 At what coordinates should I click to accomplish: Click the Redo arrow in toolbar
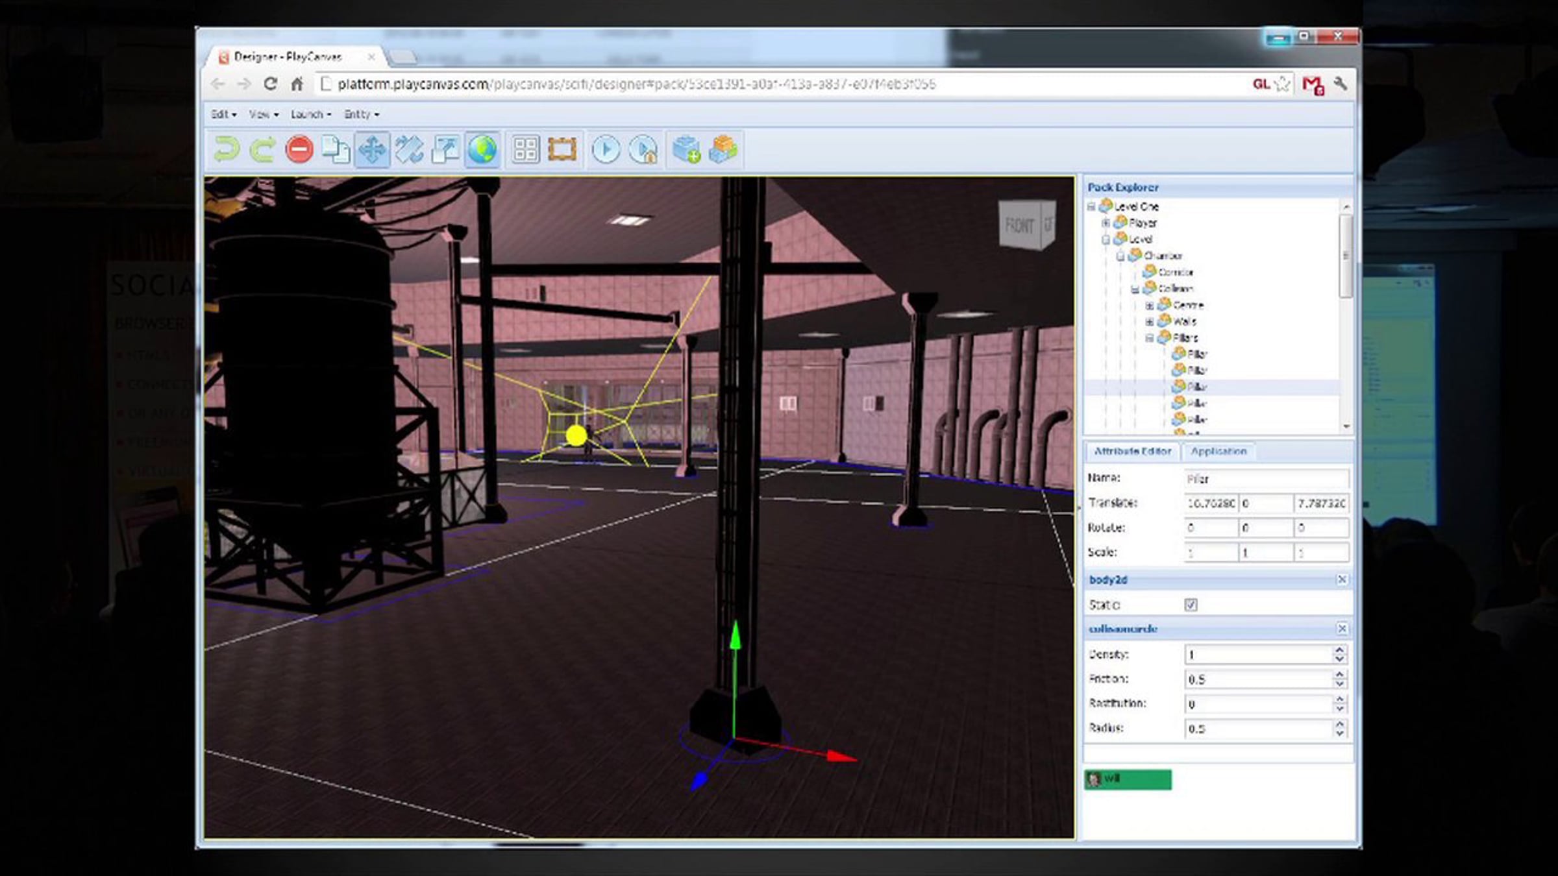coord(263,149)
